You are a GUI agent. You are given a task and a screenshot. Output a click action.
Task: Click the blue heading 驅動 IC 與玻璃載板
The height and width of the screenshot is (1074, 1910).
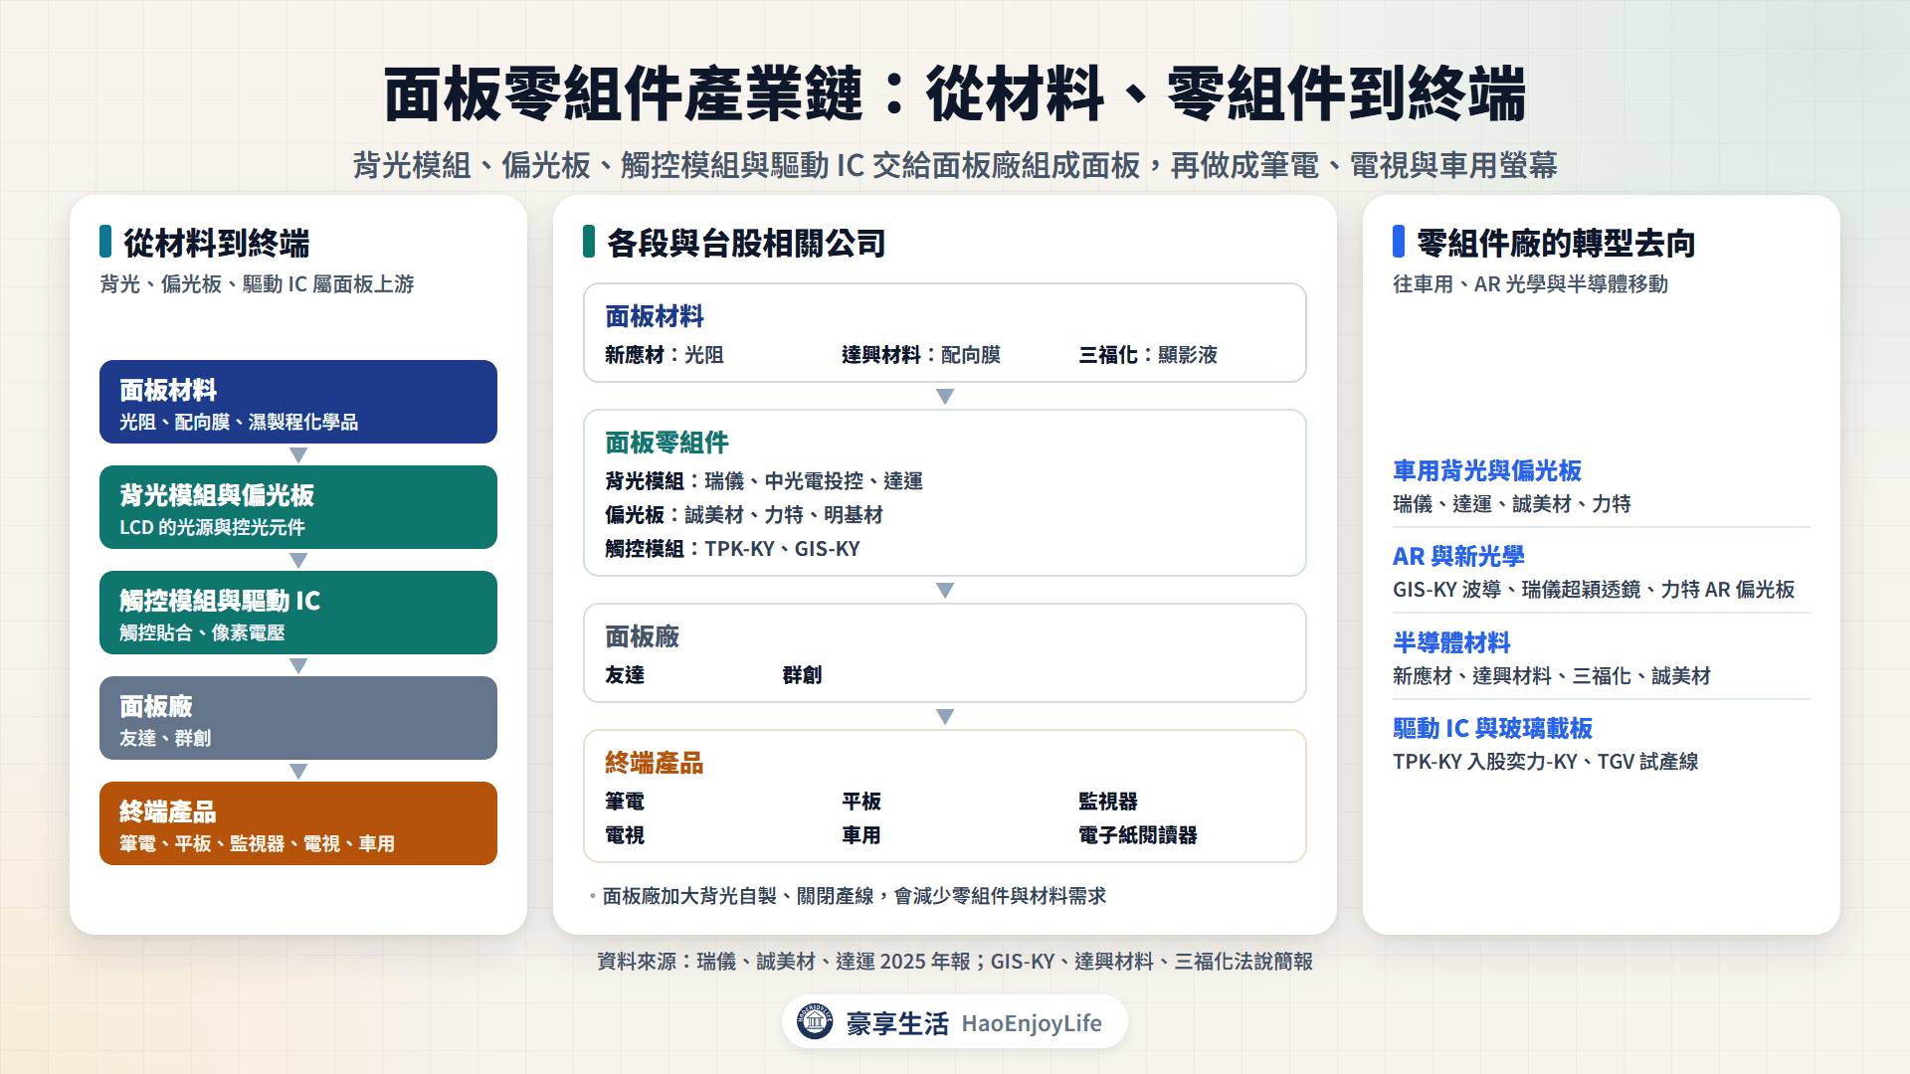pos(1492,728)
